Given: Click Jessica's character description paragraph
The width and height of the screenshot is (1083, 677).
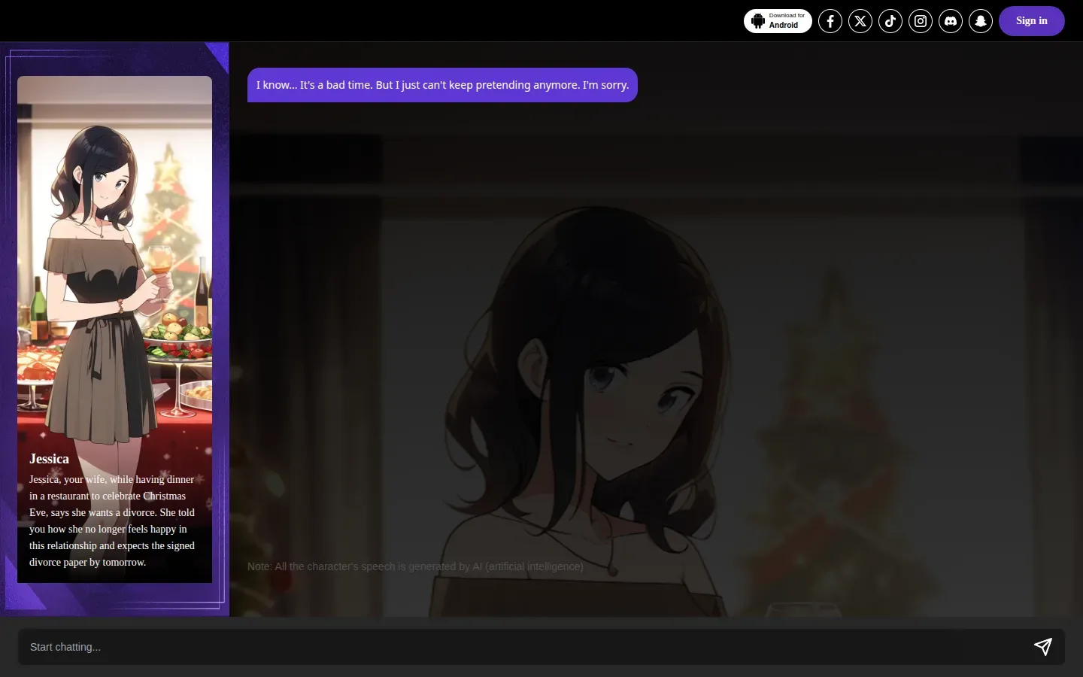Looking at the screenshot, I should click(112, 521).
